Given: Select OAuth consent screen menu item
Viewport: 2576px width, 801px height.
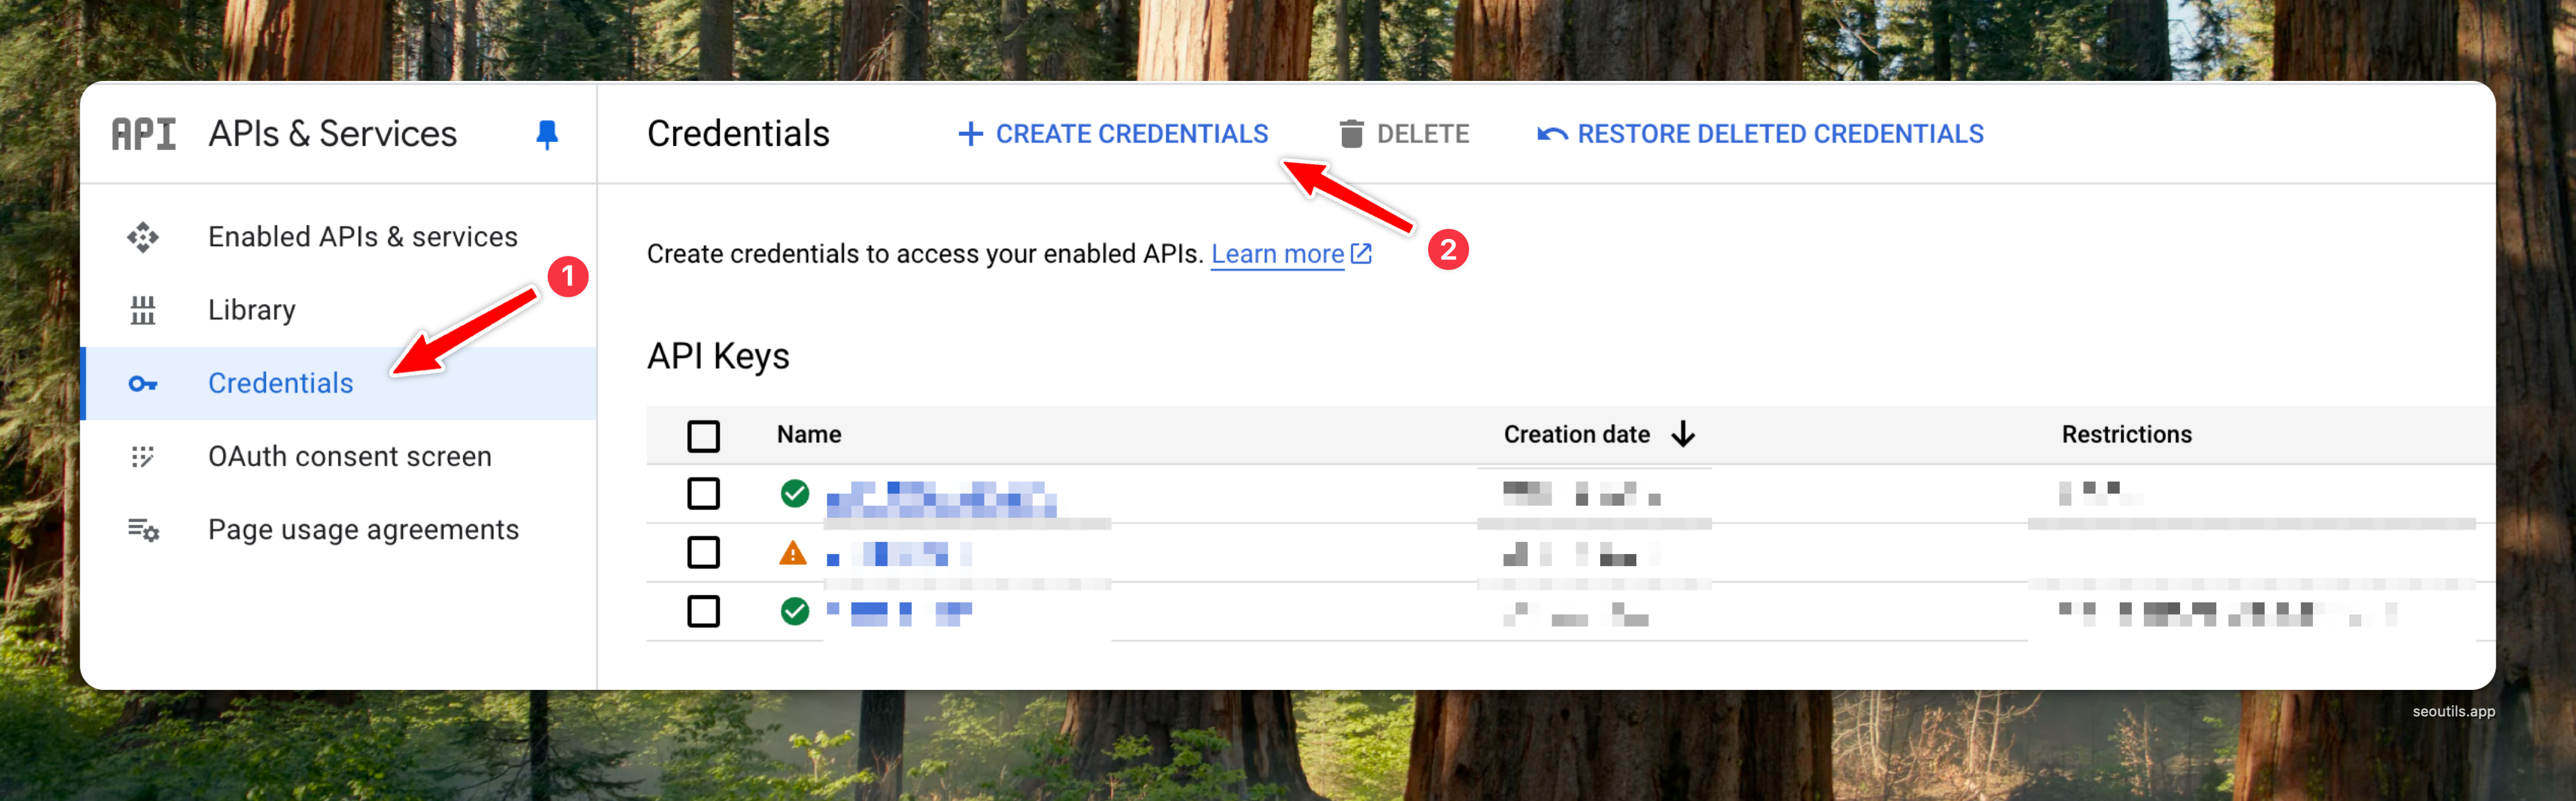Looking at the screenshot, I should 349,457.
